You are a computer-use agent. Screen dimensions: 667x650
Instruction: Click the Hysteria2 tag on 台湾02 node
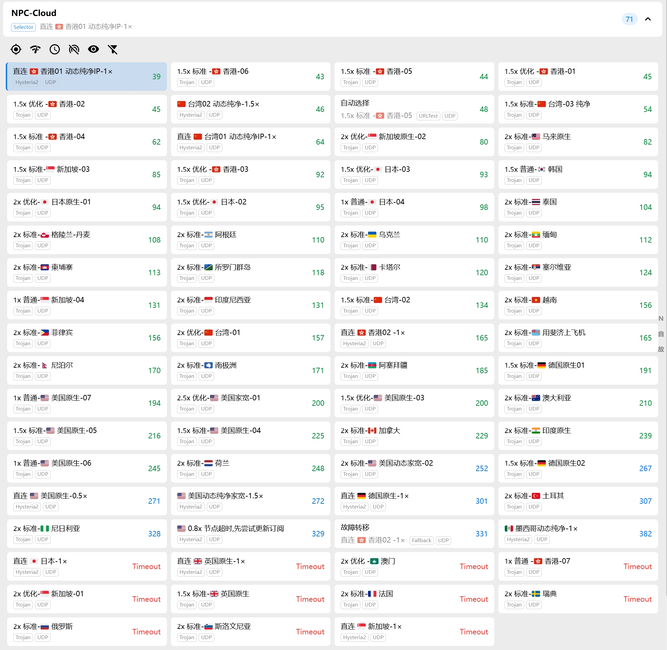[x=191, y=115]
